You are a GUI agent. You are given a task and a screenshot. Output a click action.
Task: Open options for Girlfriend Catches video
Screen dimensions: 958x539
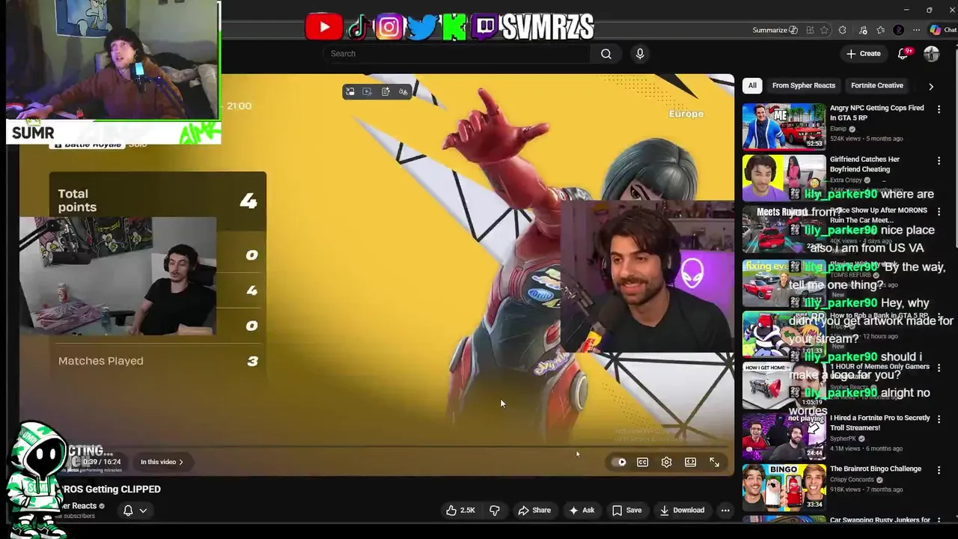coord(939,161)
